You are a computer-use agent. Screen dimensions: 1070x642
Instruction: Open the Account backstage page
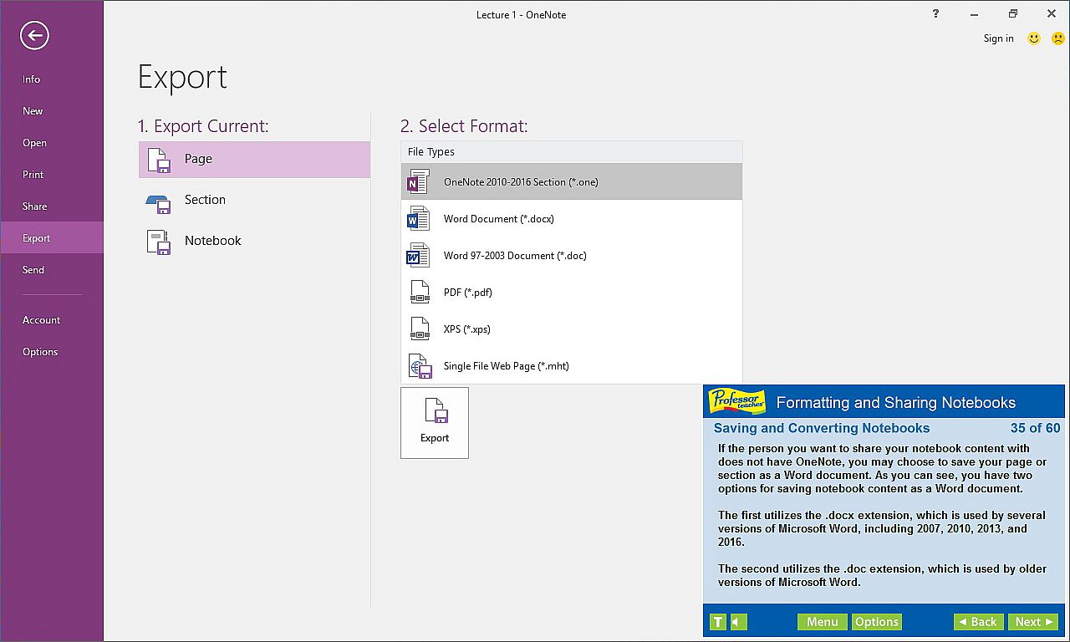(x=52, y=320)
